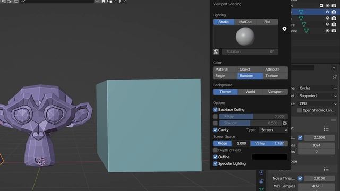
Task: Open sampling presets list above Noise Threshold
Action: tap(326, 169)
